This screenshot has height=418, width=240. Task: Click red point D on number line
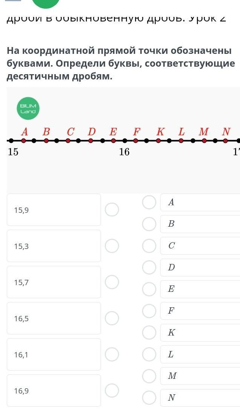[x=91, y=140]
